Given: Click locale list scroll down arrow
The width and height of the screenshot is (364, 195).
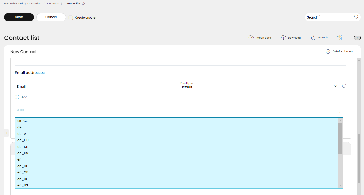Looking at the screenshot, I should coord(340,186).
